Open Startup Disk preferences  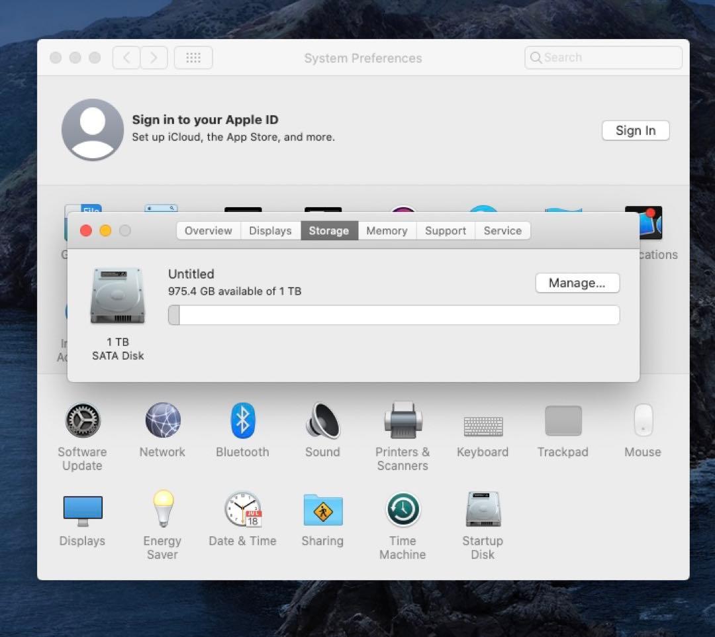tap(483, 509)
